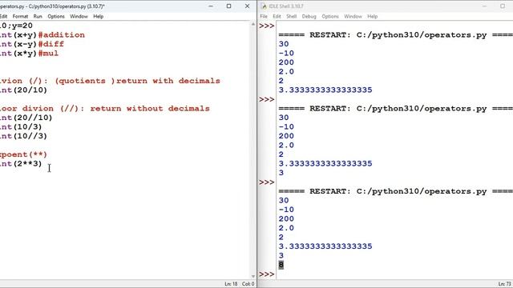This screenshot has height=288, width=513.
Task: Open the Options menu in IDLE Shell
Action: [x=329, y=16]
